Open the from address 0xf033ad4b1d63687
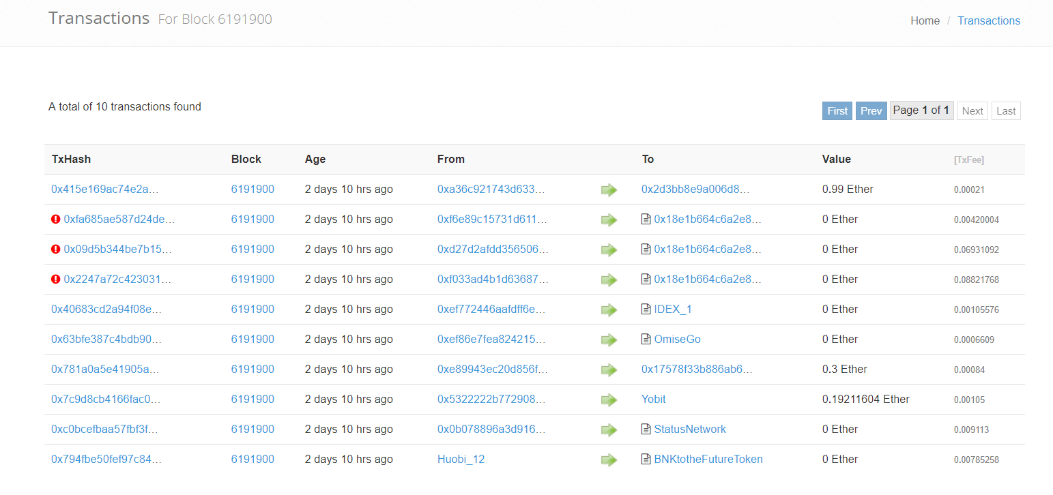The width and height of the screenshot is (1053, 495). pyautogui.click(x=492, y=280)
